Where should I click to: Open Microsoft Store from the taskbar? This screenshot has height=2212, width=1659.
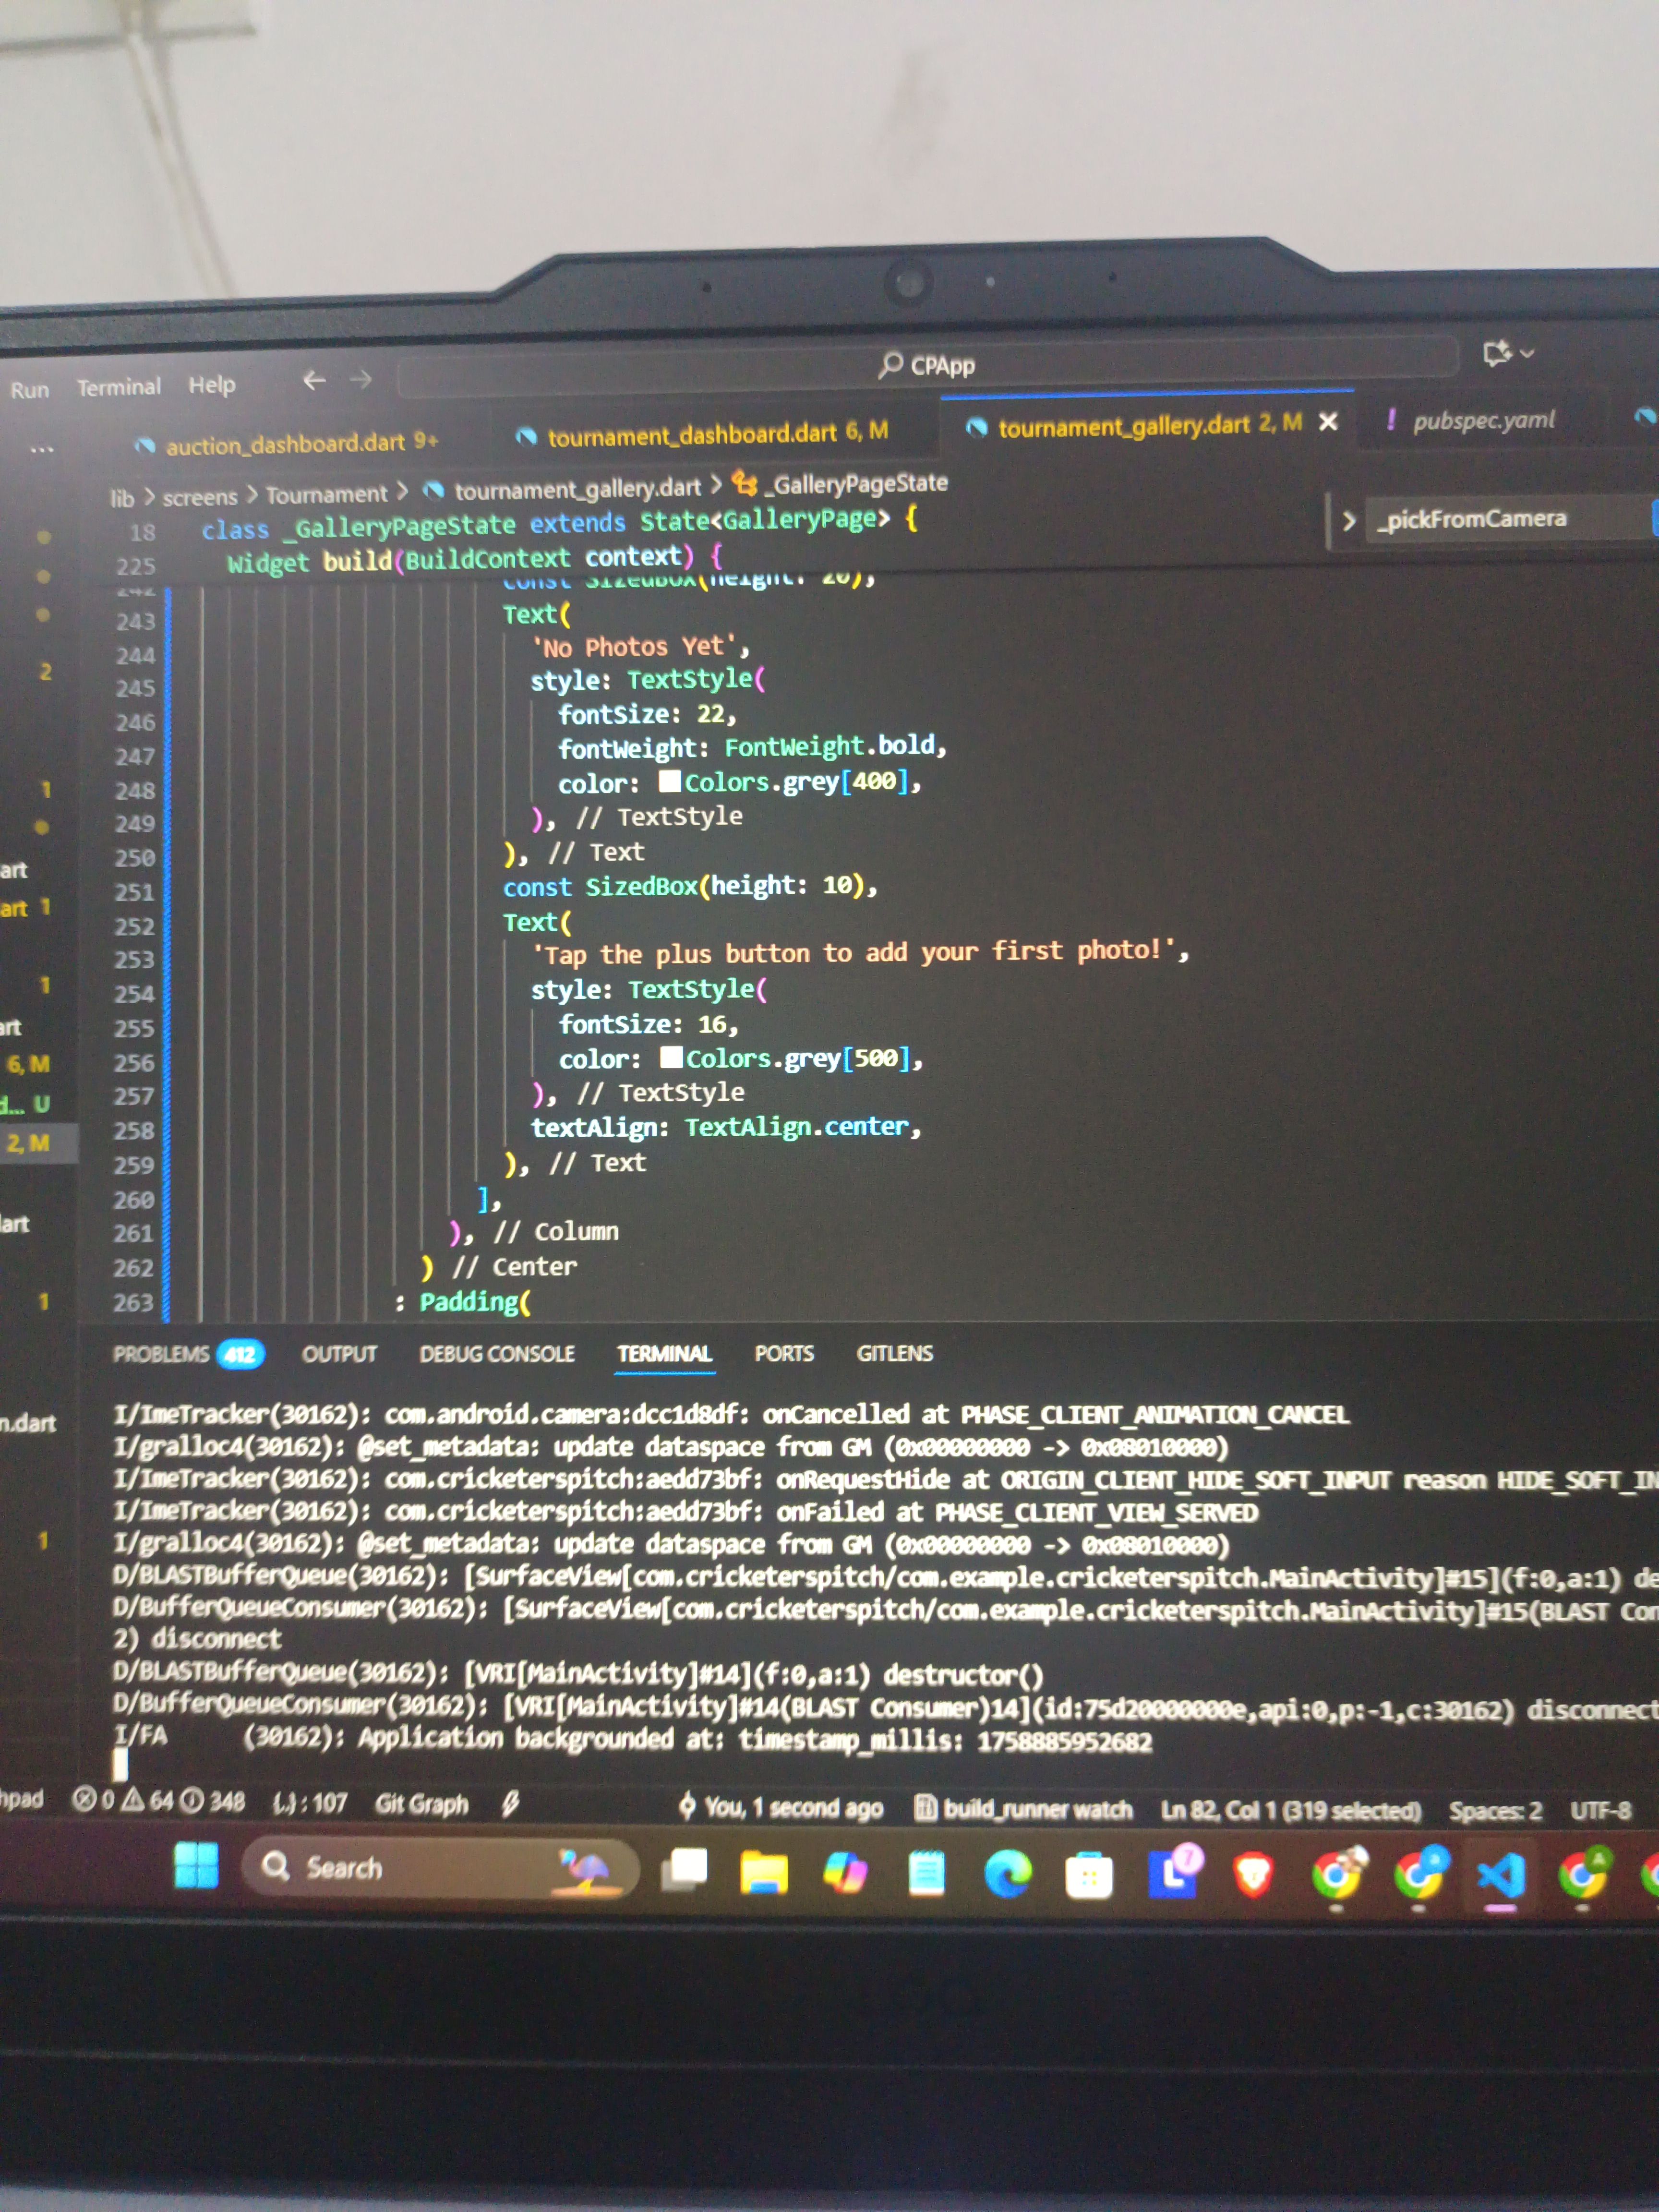tap(1089, 1876)
